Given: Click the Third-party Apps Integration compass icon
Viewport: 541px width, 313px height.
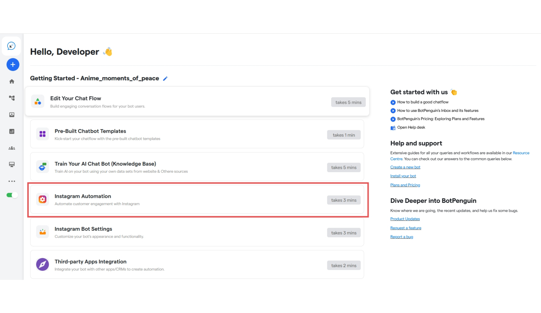Looking at the screenshot, I should coord(43,264).
